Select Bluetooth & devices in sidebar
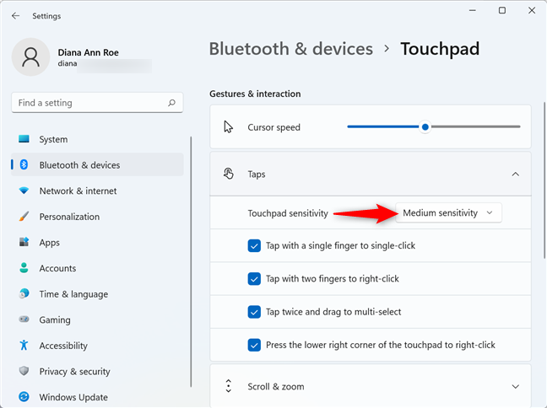This screenshot has height=408, width=547. coord(97,164)
